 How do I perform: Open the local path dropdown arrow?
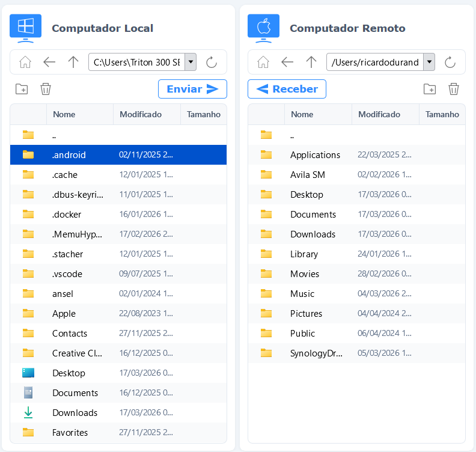(191, 62)
